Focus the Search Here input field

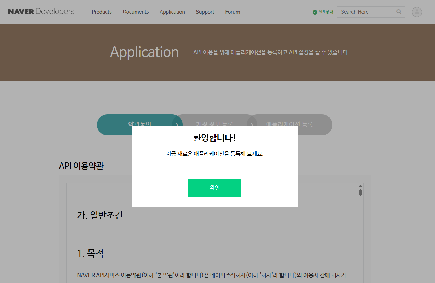pos(366,12)
